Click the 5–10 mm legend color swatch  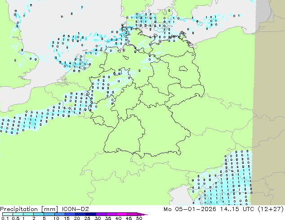pos(49,214)
